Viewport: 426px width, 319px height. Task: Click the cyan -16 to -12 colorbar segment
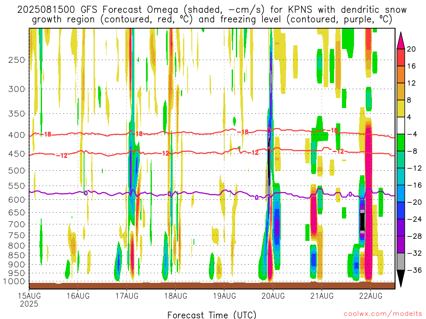coord(401,177)
